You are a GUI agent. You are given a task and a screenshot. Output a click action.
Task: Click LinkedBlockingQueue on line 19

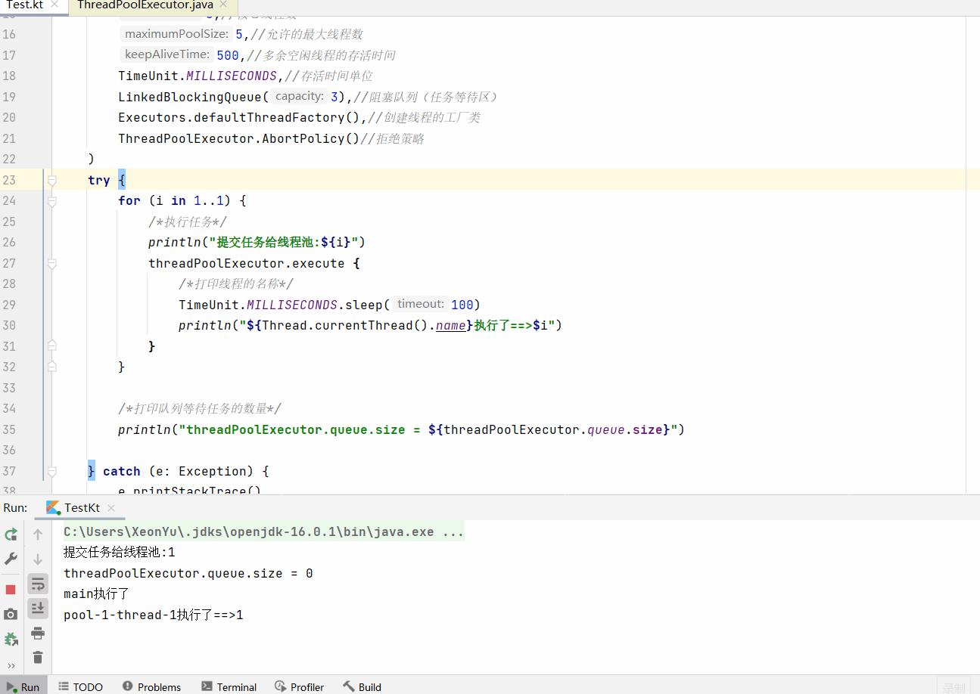(190, 97)
